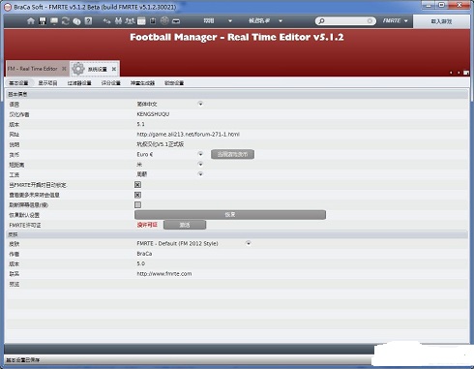The height and width of the screenshot is (369, 474).
Task: Click the wide gray restore defaults button
Action: pyautogui.click(x=230, y=215)
